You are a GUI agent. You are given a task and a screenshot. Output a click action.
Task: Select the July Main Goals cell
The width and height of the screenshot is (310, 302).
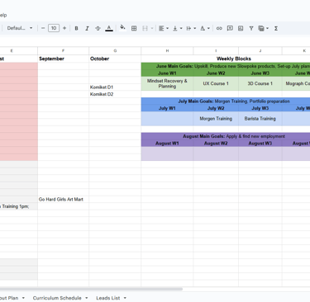point(226,101)
